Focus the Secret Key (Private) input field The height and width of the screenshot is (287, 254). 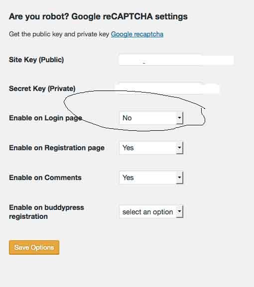tap(167, 89)
